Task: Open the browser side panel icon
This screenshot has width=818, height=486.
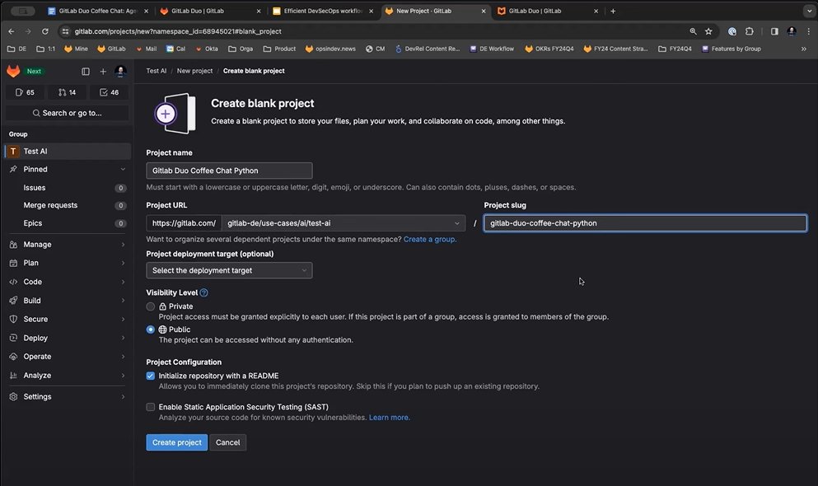Action: [x=774, y=31]
